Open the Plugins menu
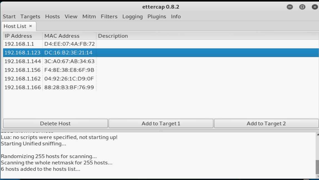The height and width of the screenshot is (180, 319). click(157, 16)
